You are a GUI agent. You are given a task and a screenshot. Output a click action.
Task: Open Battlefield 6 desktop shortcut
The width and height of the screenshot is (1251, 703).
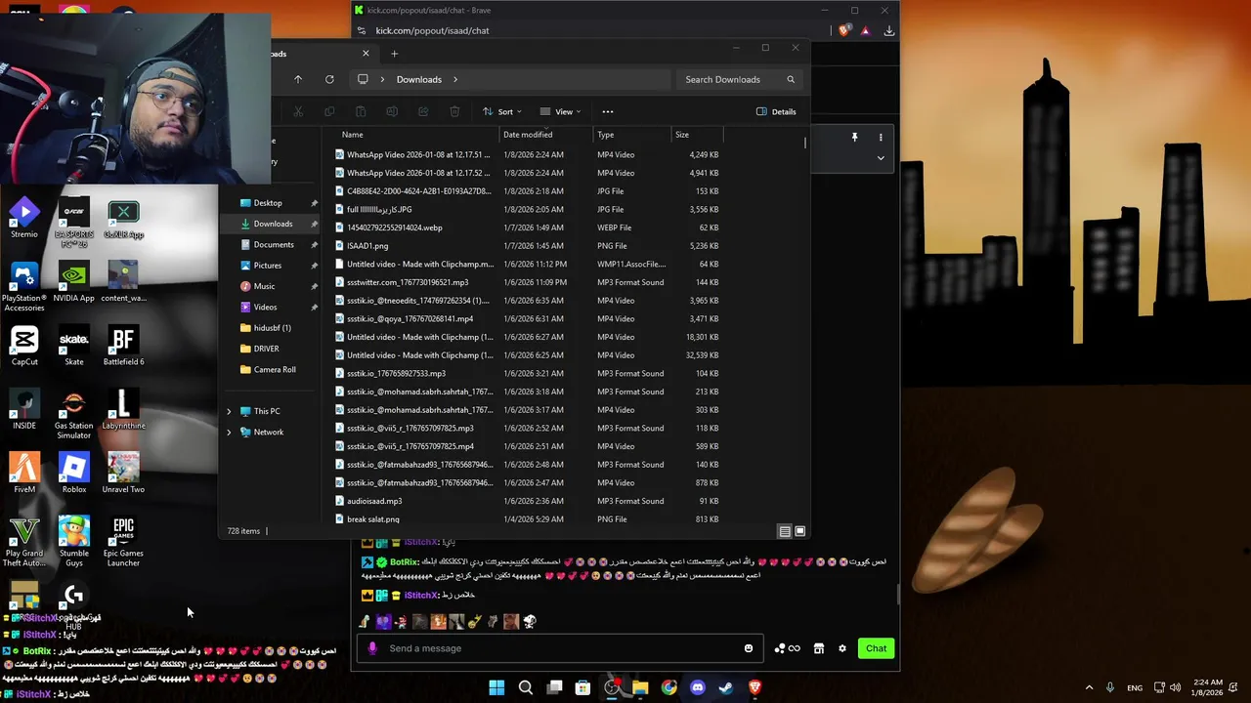pyautogui.click(x=123, y=346)
